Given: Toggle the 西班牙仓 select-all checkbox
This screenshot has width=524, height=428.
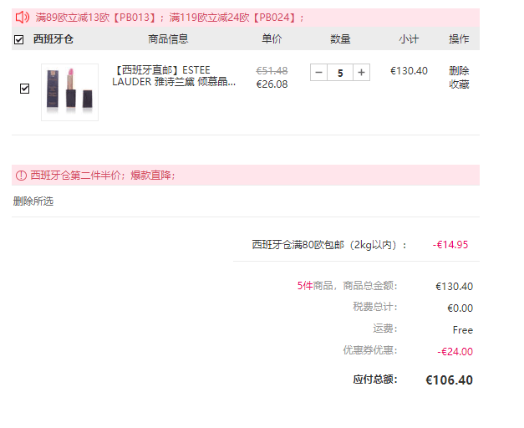Looking at the screenshot, I should [18, 39].
